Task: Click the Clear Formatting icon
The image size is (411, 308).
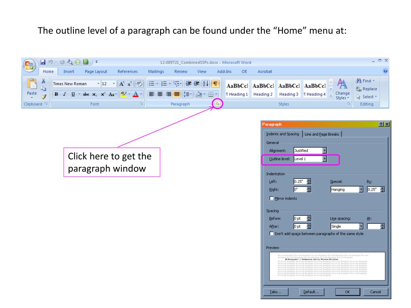Action: click(139, 84)
